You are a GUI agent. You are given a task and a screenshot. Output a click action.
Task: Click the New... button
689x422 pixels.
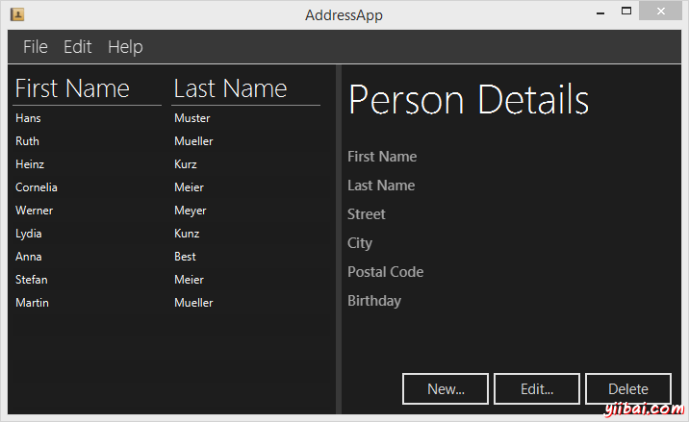(446, 388)
